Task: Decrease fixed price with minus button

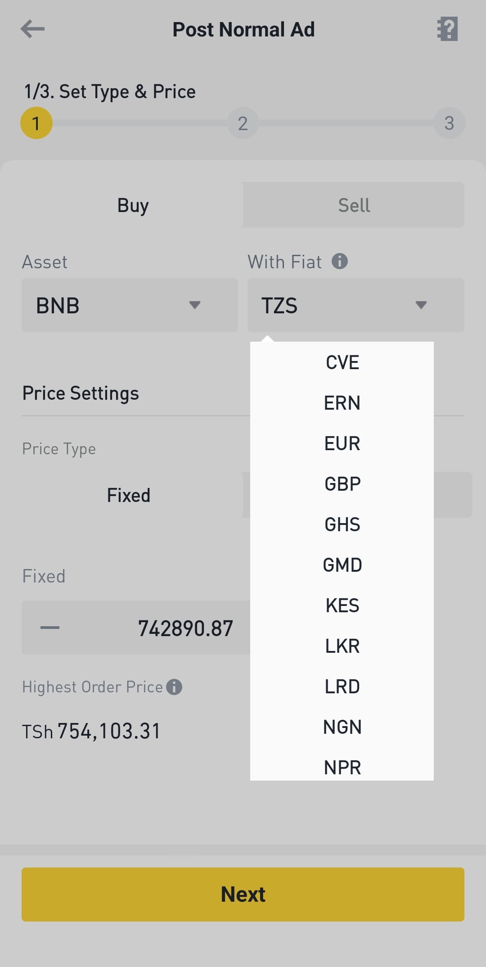Action: tap(50, 628)
